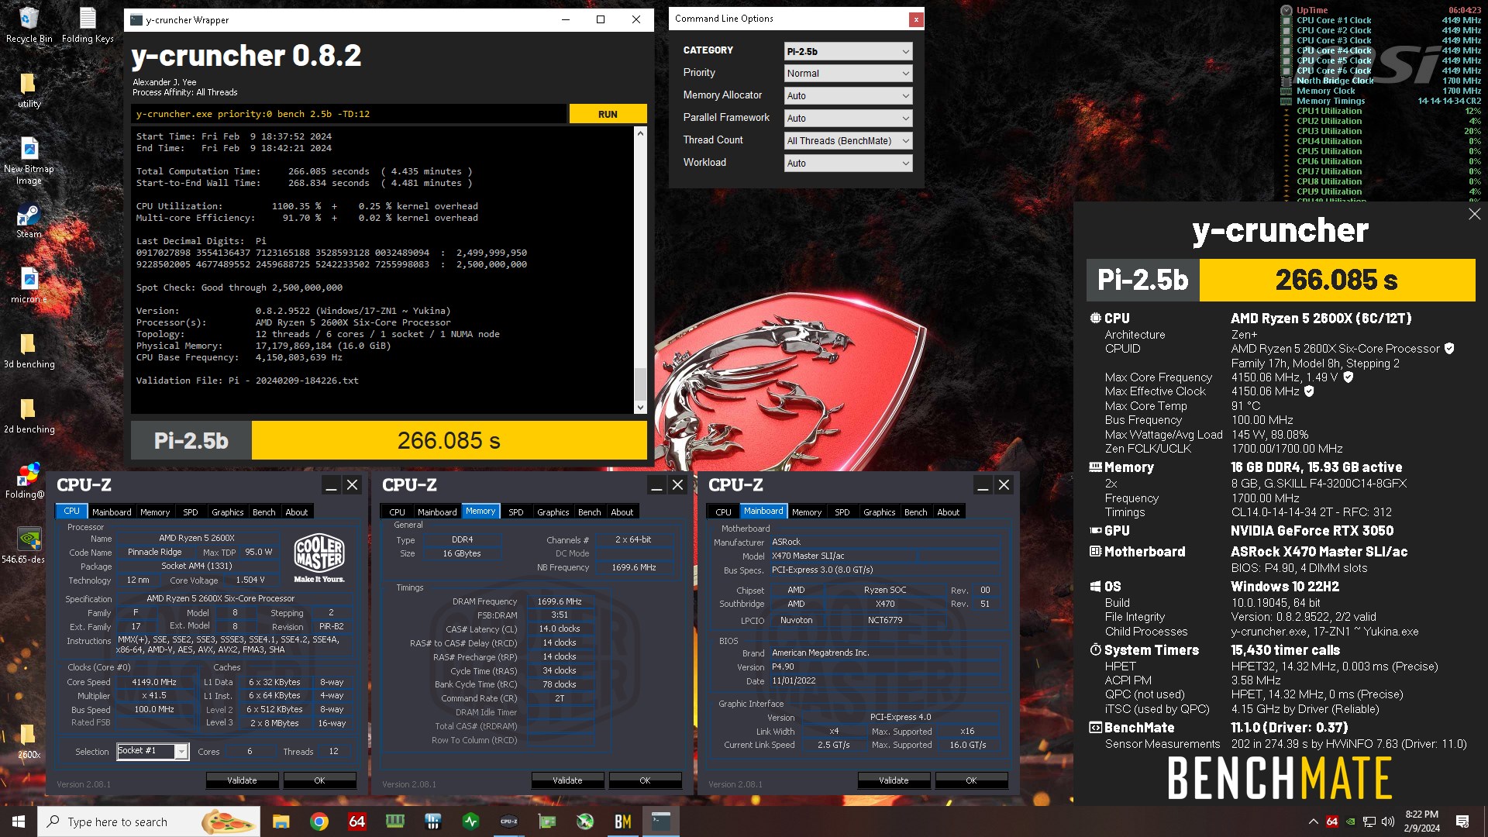Open the utility folder on desktop
The width and height of the screenshot is (1488, 837).
pyautogui.click(x=29, y=90)
